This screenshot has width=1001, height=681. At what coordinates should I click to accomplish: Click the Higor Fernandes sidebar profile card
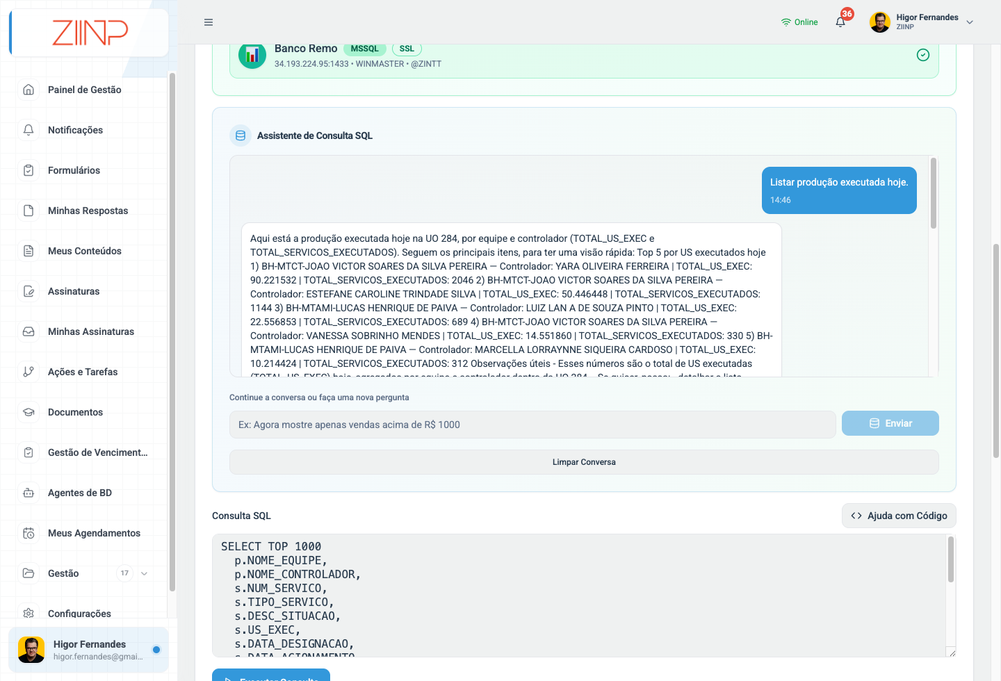(89, 650)
